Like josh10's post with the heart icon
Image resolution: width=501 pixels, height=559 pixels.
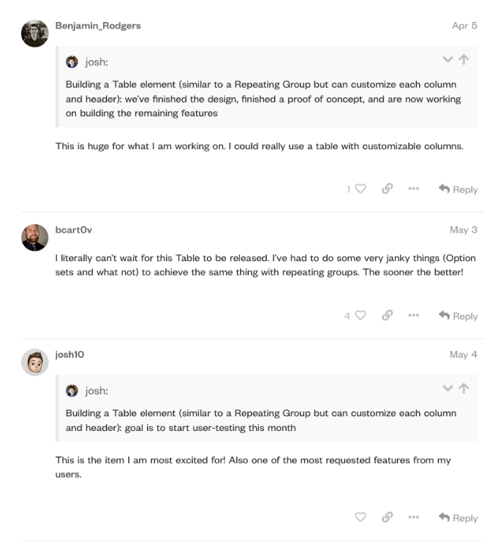361,518
